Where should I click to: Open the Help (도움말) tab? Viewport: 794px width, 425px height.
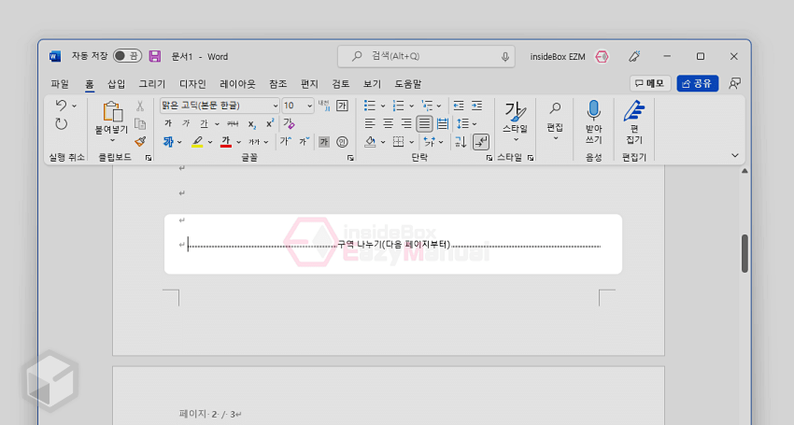point(407,84)
